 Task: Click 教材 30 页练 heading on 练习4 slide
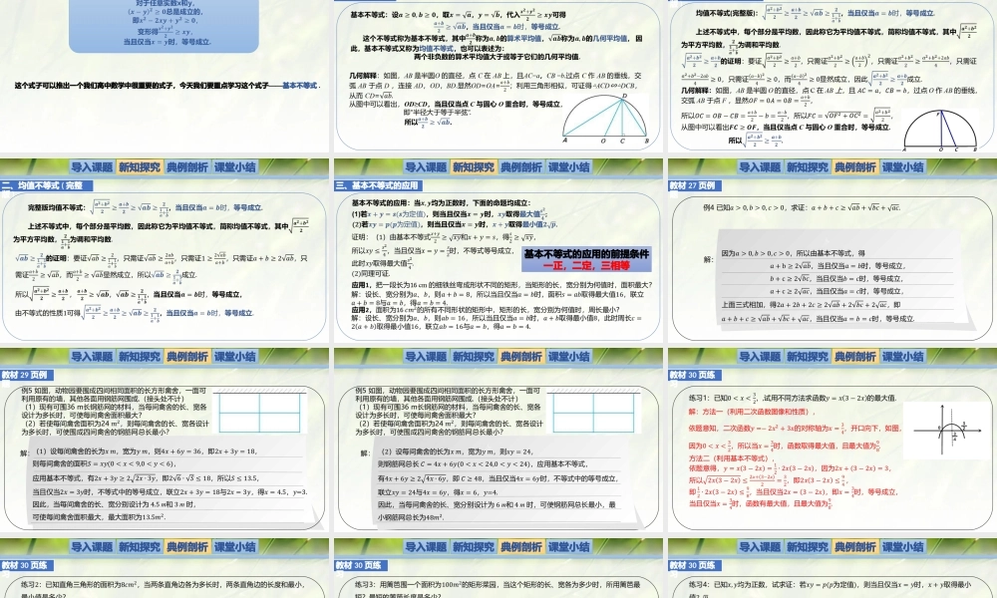pos(693,565)
